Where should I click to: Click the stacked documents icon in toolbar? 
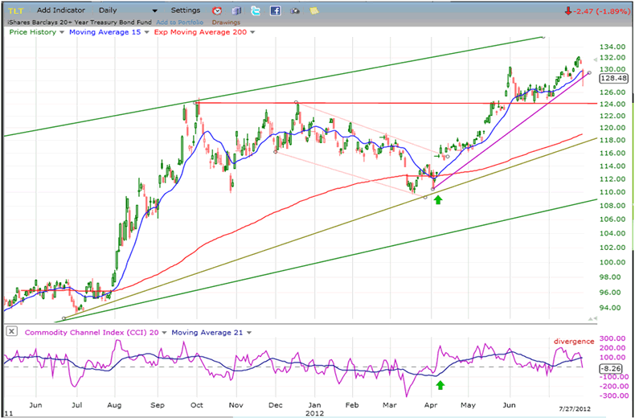point(236,10)
